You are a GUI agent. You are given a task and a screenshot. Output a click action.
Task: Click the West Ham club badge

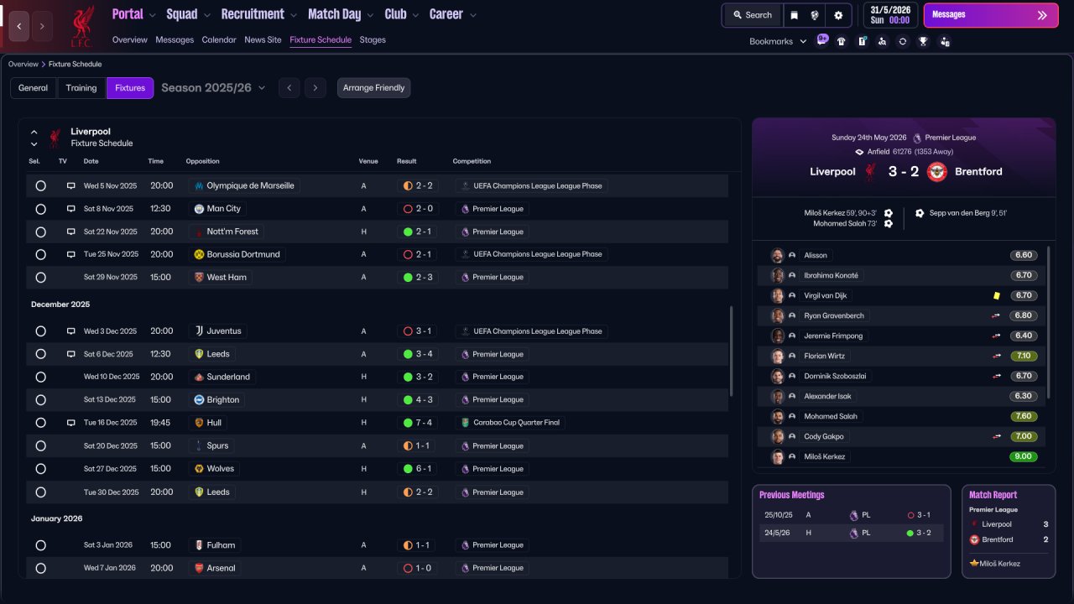[199, 277]
